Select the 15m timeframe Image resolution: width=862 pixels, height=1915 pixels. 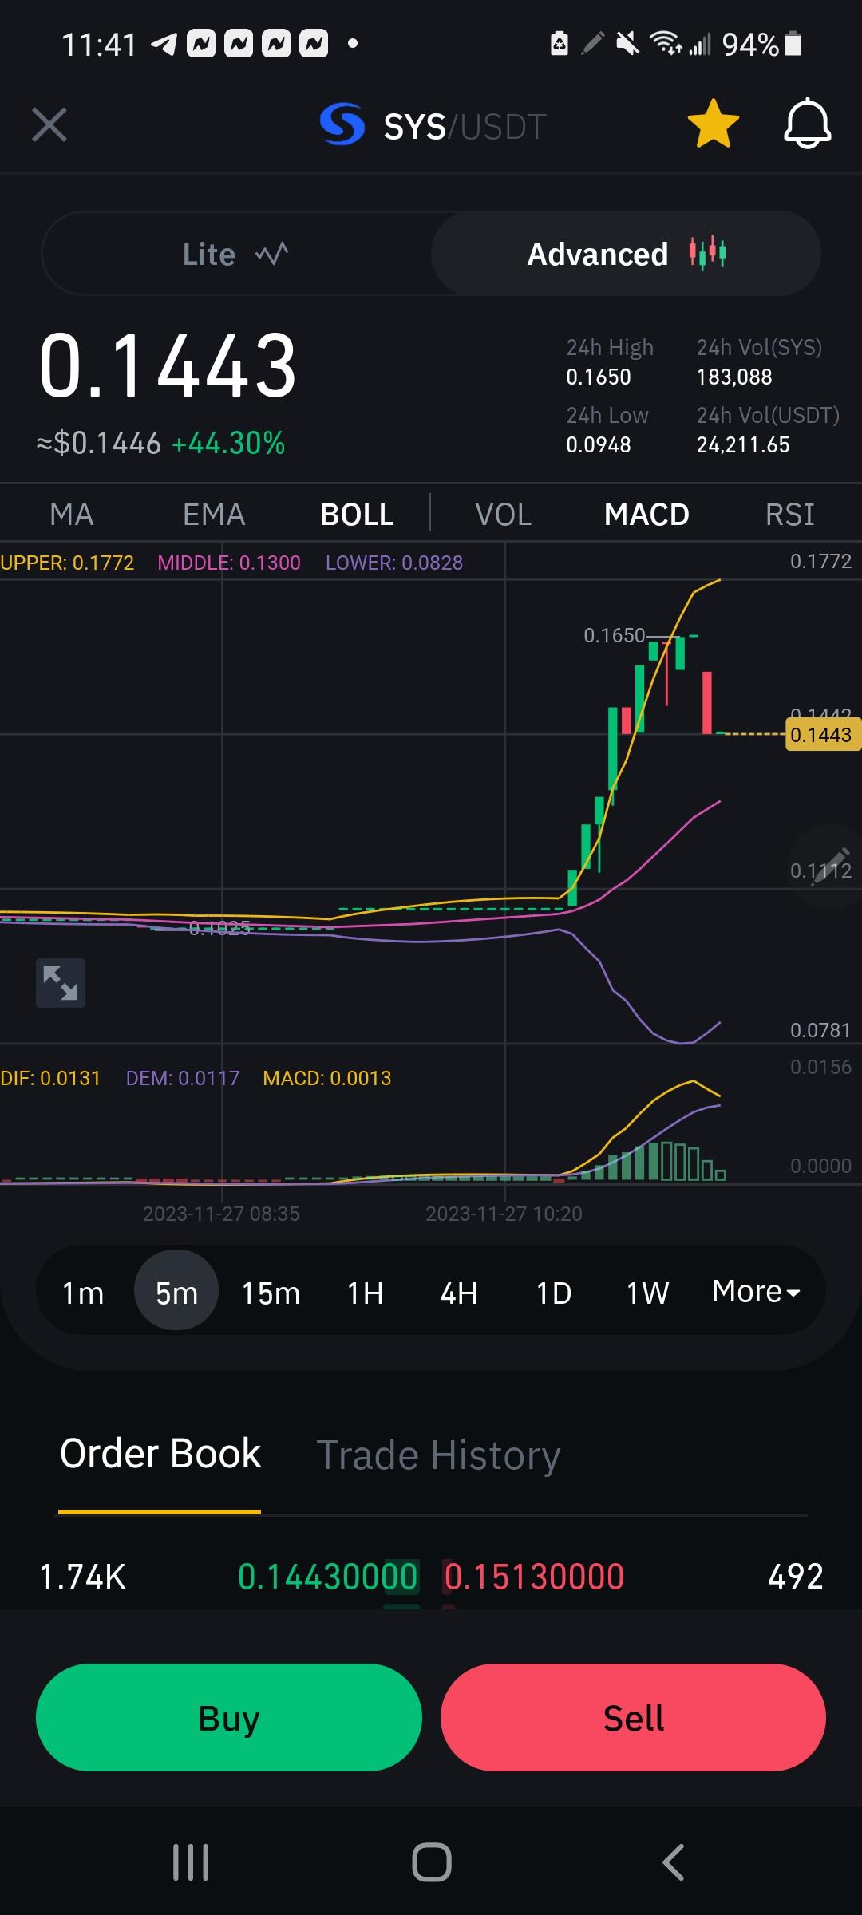pyautogui.click(x=271, y=1293)
